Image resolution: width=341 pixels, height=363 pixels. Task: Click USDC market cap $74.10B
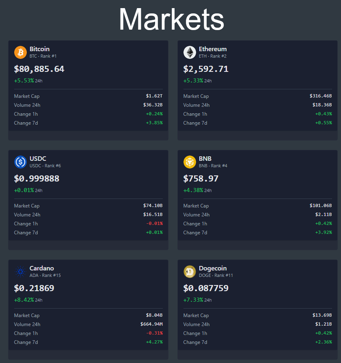tap(153, 205)
